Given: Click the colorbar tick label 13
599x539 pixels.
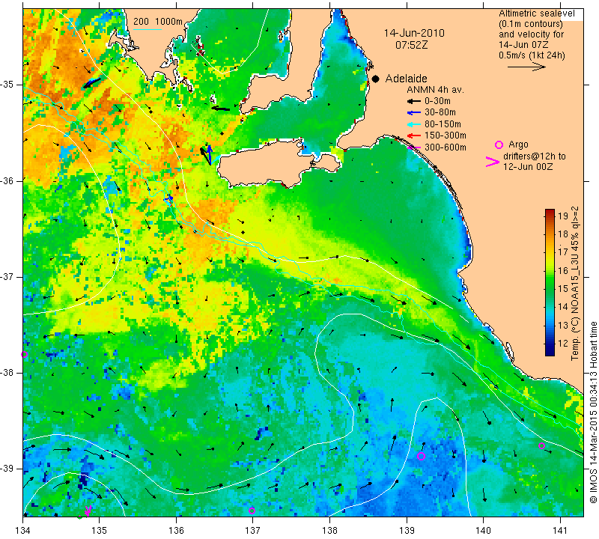Looking at the screenshot, I should [x=563, y=325].
